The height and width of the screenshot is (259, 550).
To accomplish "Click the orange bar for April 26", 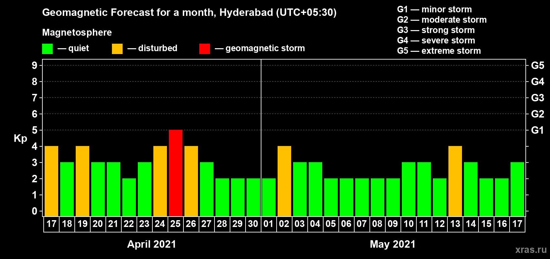I will tap(191, 181).
